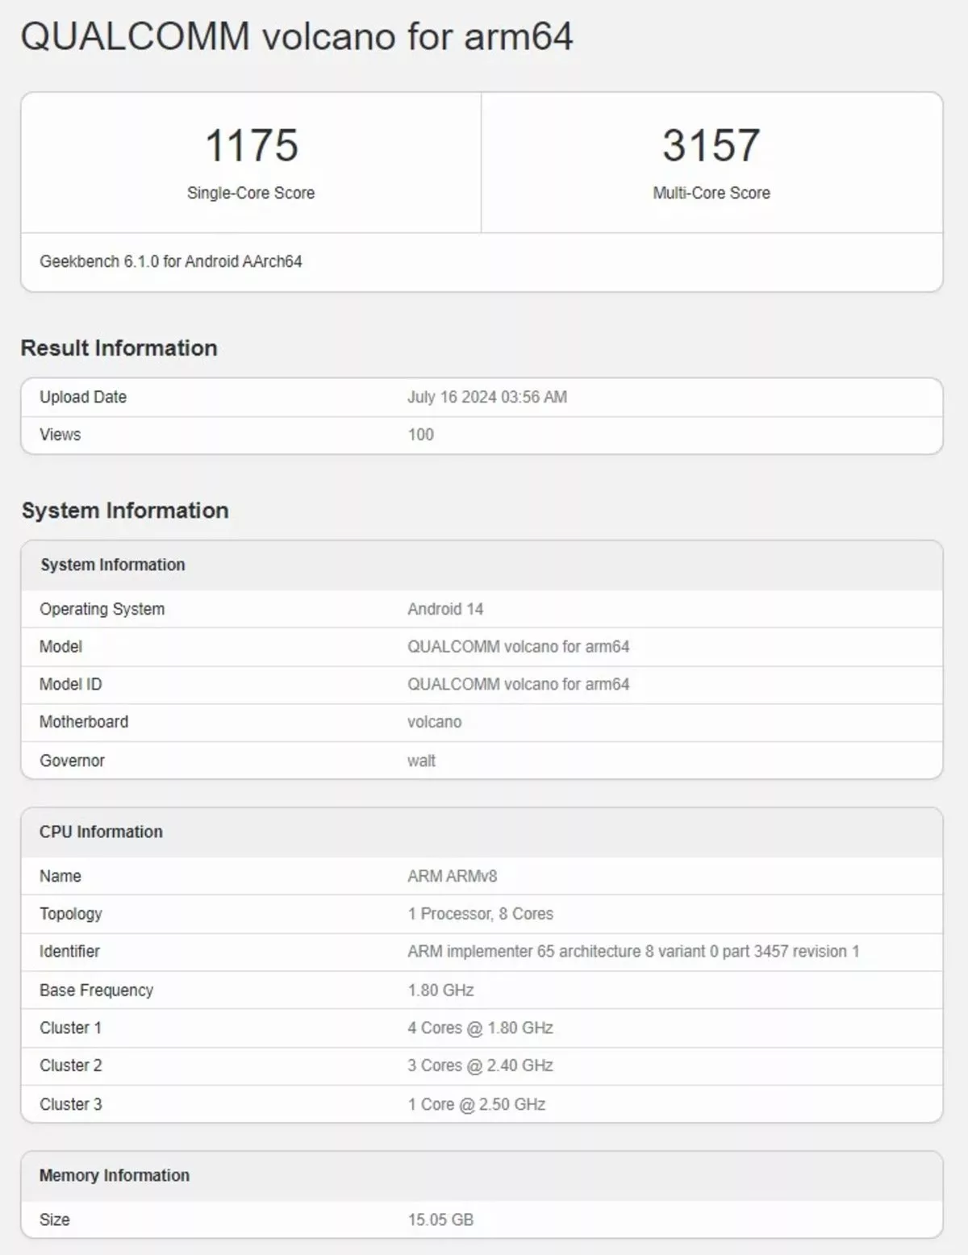
Task: Click the Multi-Core Score label
Action: 711,193
